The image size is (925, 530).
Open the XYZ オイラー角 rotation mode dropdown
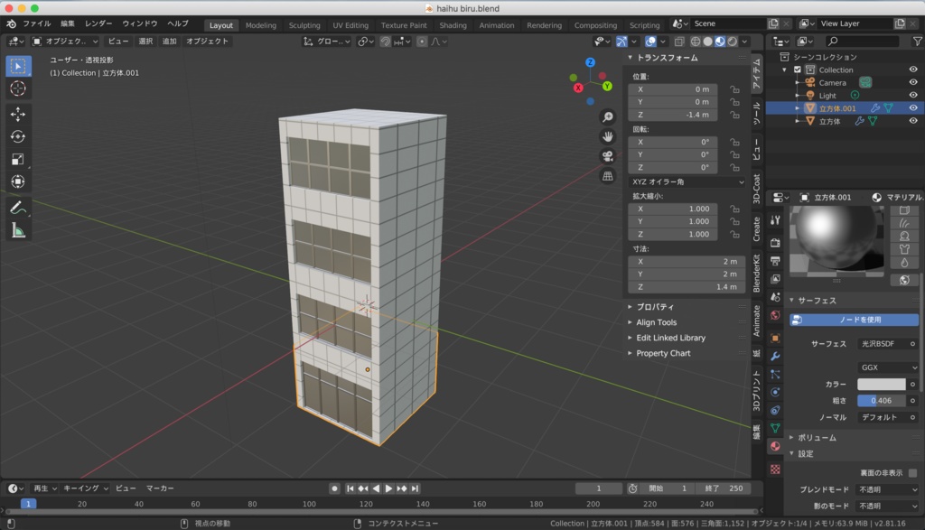tap(687, 181)
